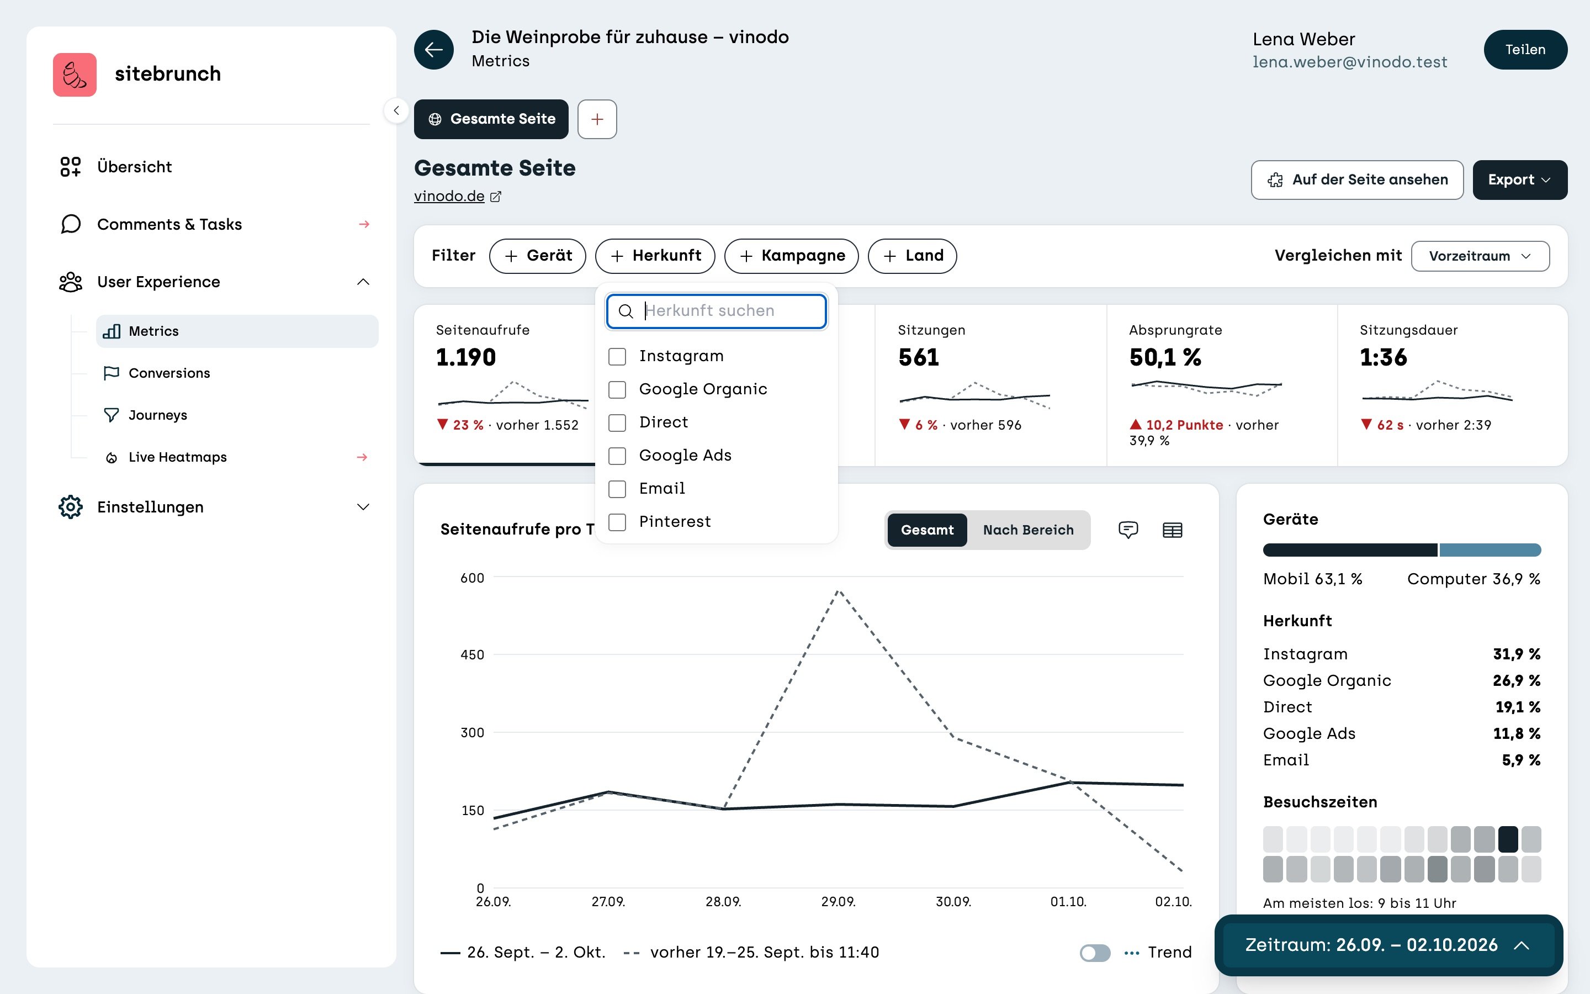The width and height of the screenshot is (1590, 994).
Task: Click the Live Heatmaps flame icon
Action: pyautogui.click(x=112, y=458)
